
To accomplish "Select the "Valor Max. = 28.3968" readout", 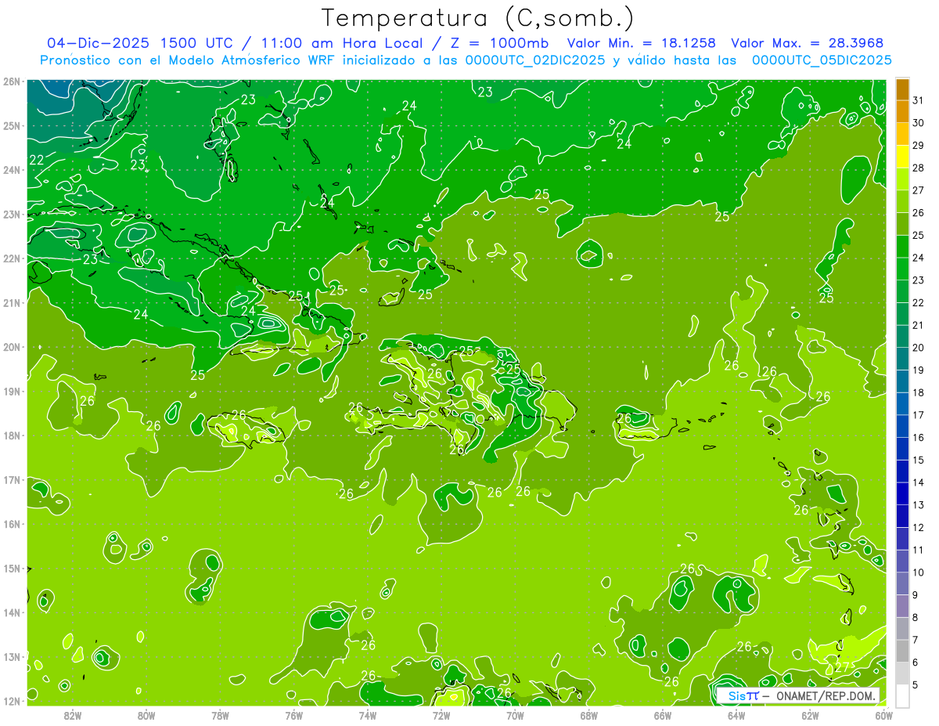I will click(x=808, y=43).
